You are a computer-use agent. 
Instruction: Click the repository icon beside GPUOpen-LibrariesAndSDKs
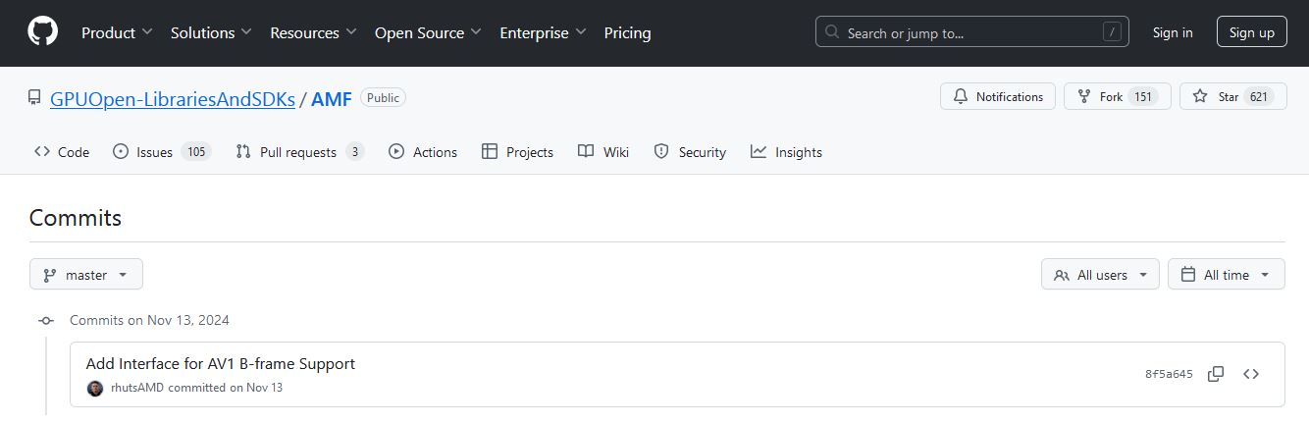(34, 98)
